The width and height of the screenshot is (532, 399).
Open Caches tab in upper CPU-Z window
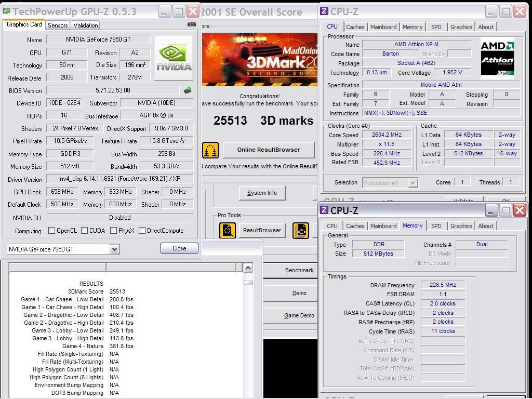point(355,27)
